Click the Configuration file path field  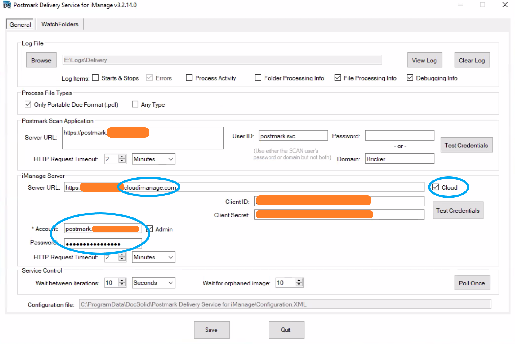285,304
